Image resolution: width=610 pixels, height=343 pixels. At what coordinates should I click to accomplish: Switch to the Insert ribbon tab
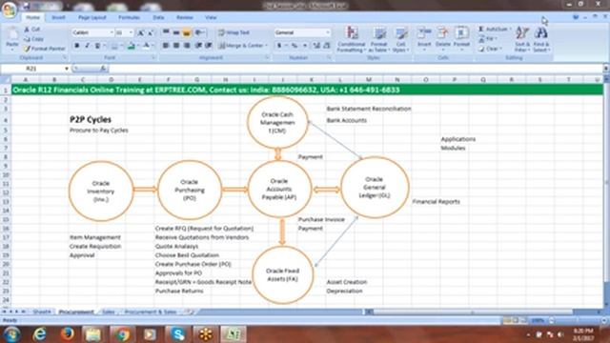(x=58, y=17)
